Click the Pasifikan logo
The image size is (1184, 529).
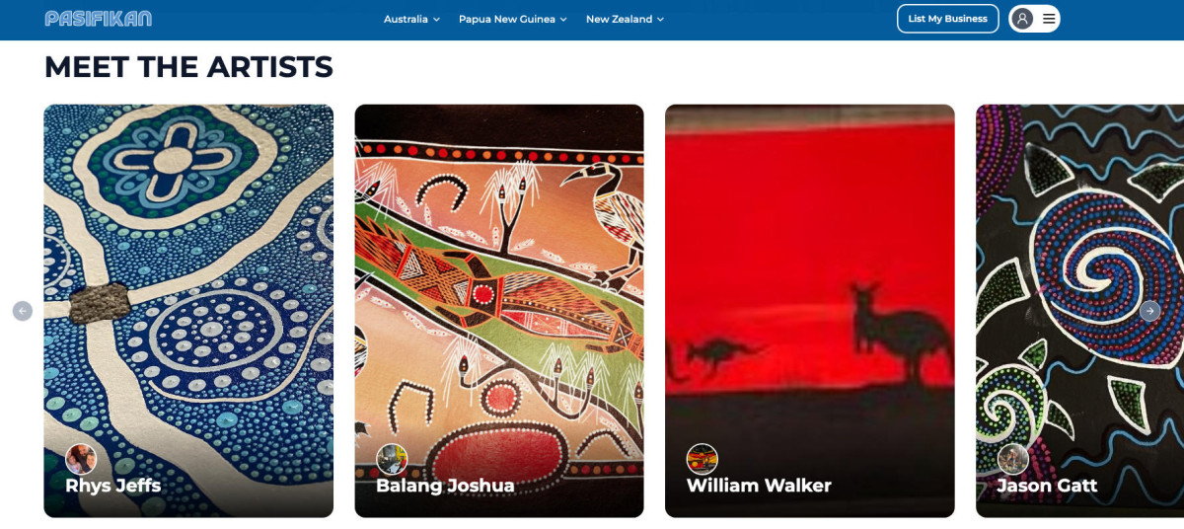[99, 18]
